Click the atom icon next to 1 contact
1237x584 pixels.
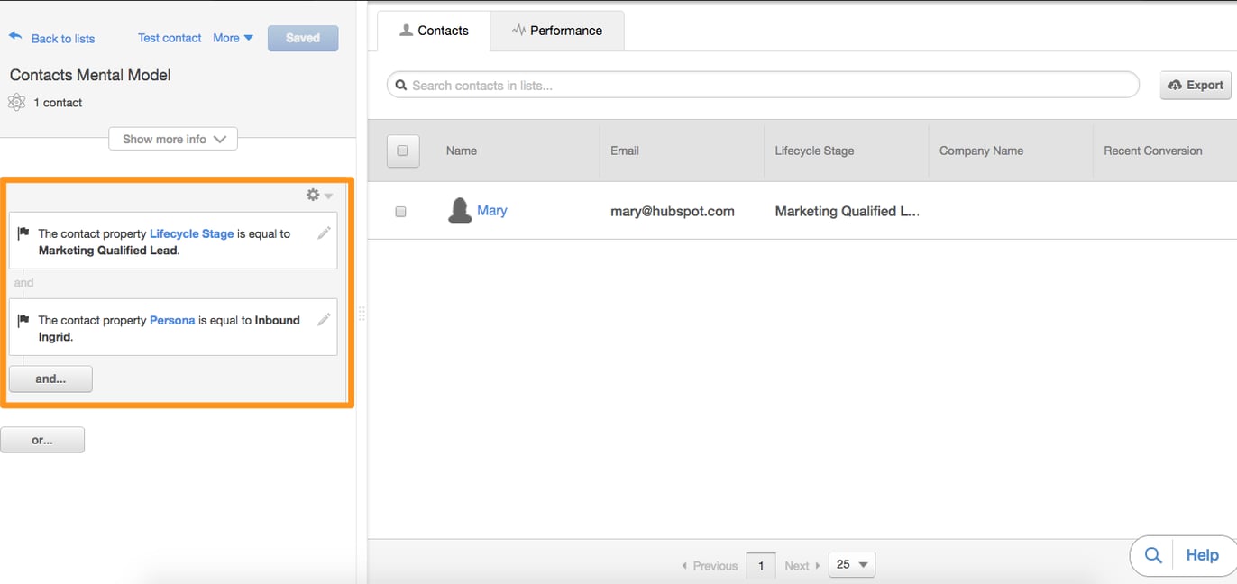16,102
